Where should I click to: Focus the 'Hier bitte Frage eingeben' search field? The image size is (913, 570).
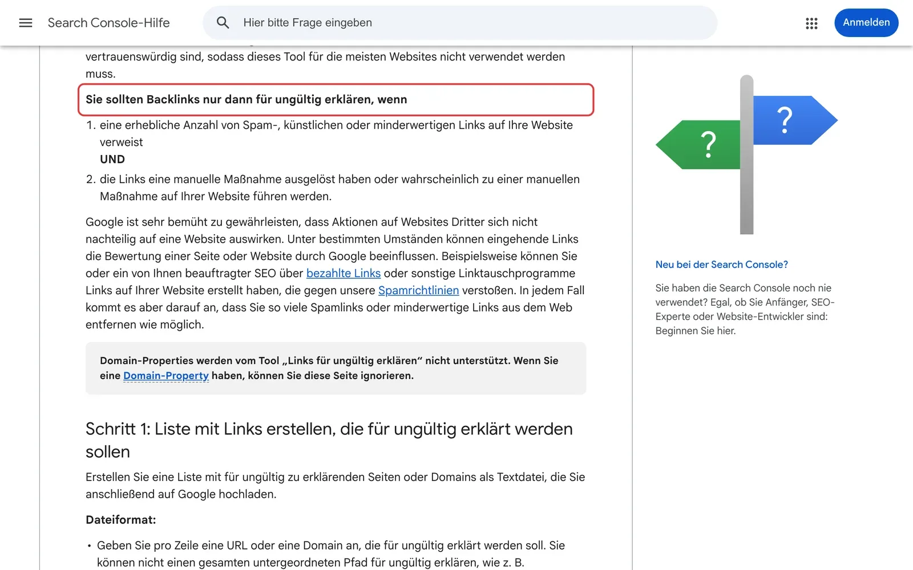[459, 23]
